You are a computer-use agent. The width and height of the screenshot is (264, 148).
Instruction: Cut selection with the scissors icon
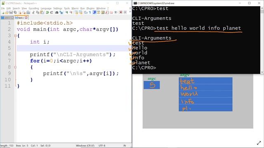tap(33, 12)
